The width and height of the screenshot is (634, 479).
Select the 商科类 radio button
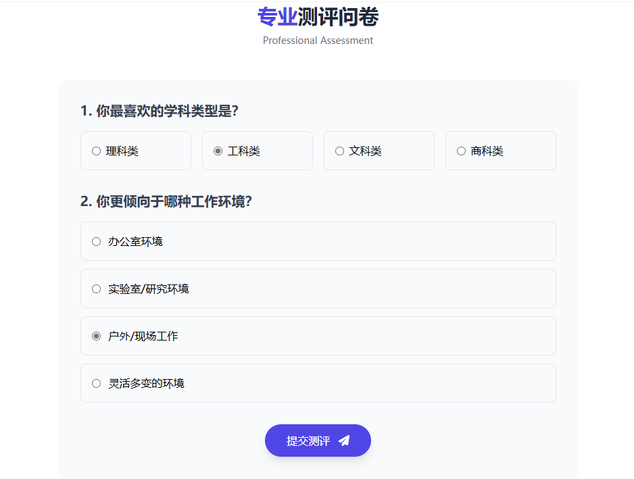[x=461, y=151]
